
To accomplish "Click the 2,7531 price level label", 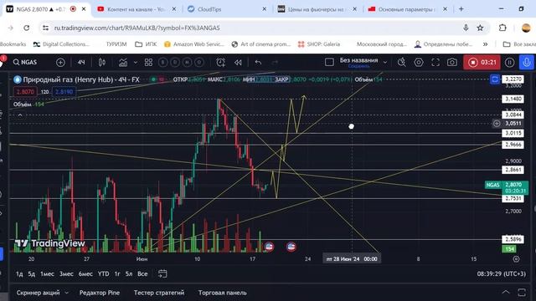I will coord(513,198).
